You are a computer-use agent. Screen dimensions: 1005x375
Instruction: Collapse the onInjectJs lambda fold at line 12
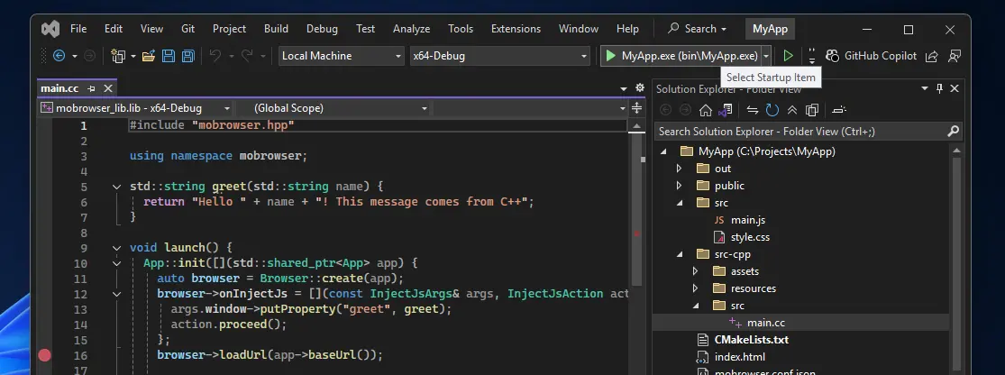pos(116,294)
